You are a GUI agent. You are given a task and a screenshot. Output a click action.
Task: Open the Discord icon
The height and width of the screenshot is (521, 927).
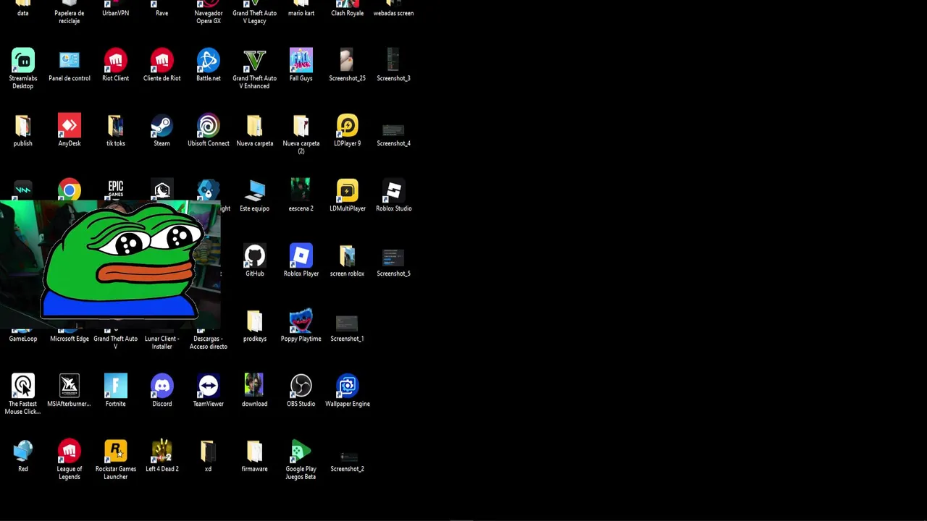tap(162, 386)
